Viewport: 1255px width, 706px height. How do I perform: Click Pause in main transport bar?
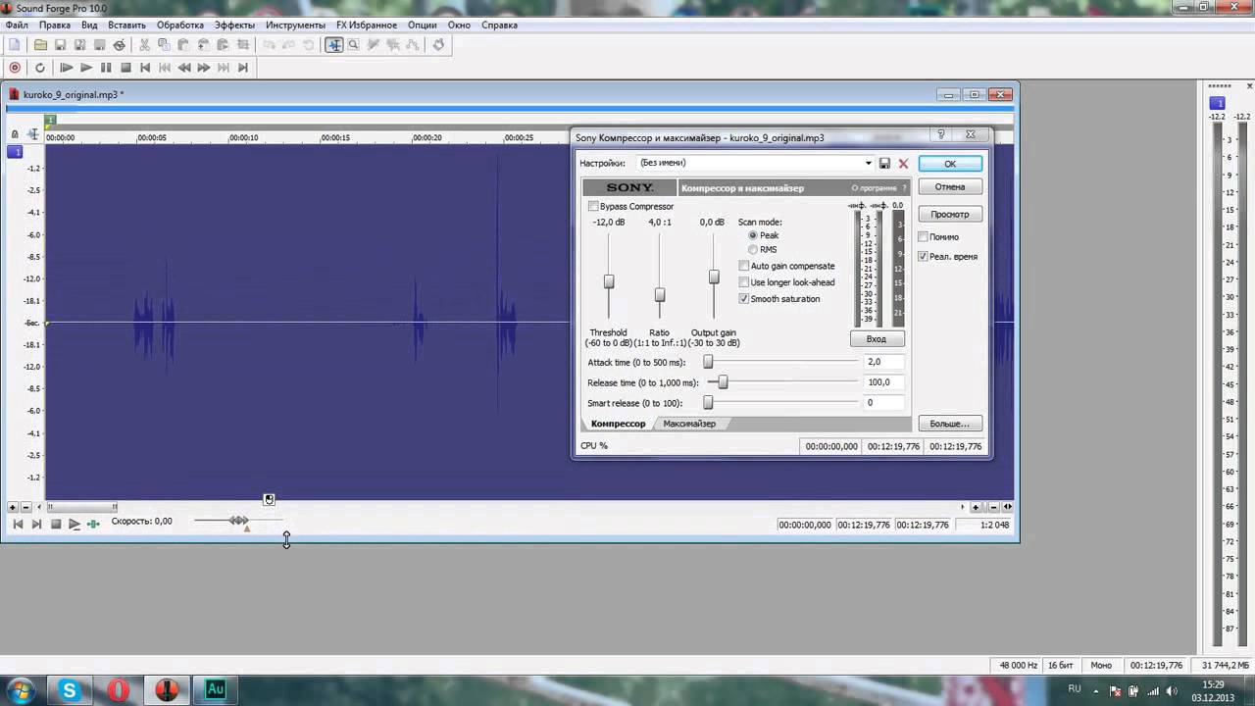[106, 68]
